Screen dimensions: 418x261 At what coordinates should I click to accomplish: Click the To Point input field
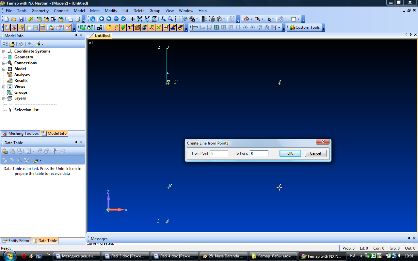coord(259,153)
